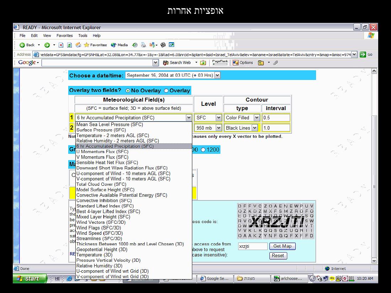Click the Back arrow icon in toolbar

[22, 45]
